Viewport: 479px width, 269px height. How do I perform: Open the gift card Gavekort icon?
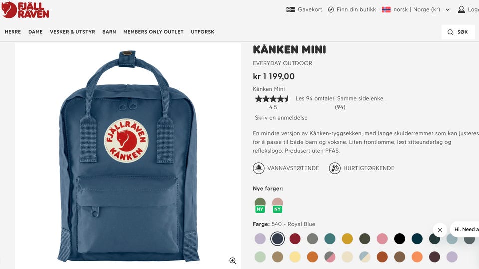click(x=290, y=10)
